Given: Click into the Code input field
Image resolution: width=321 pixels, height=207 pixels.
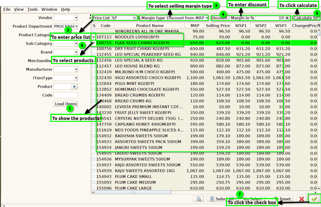Looking at the screenshot, I should tap(66, 95).
